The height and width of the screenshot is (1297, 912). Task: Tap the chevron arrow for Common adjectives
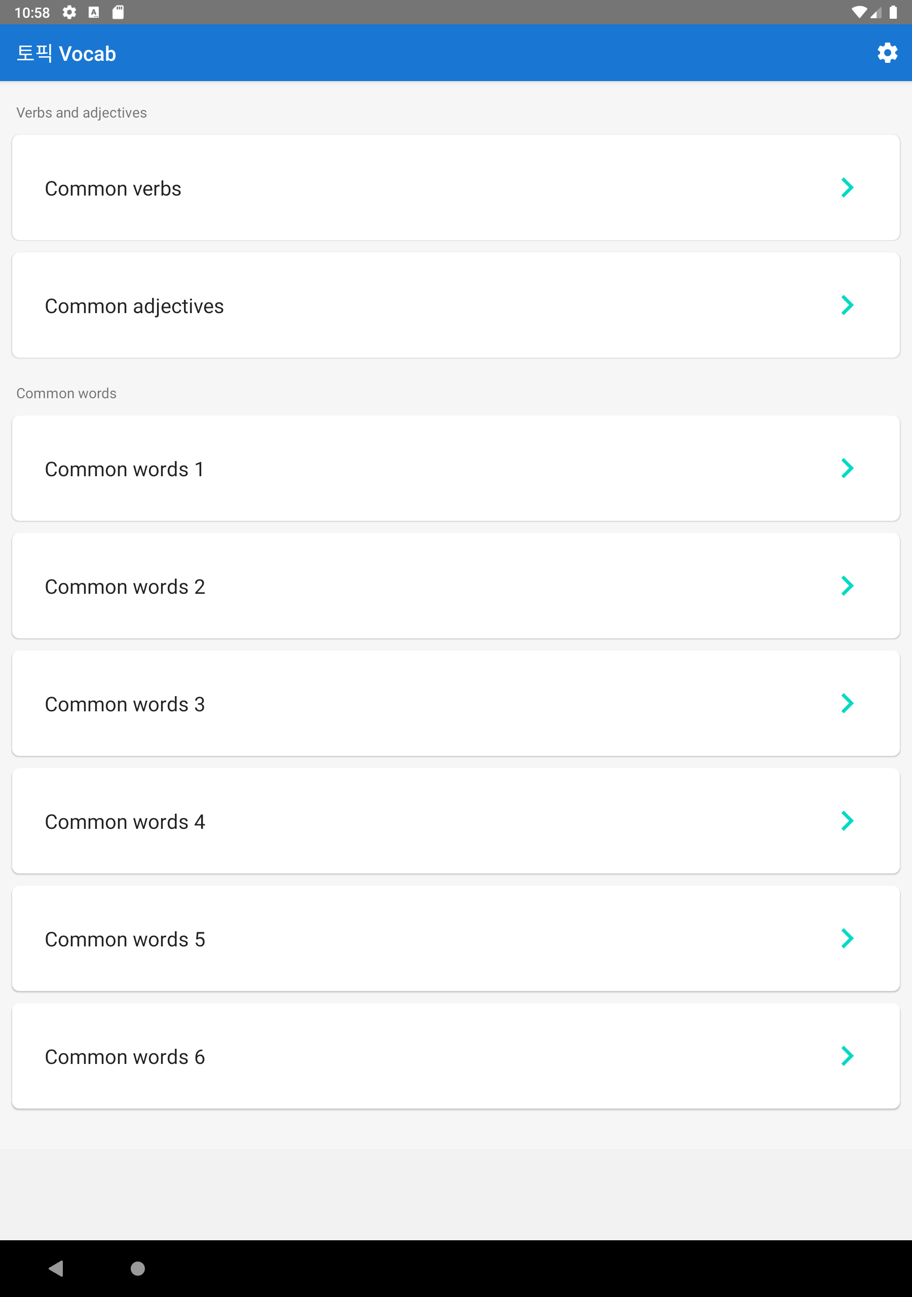click(x=847, y=305)
